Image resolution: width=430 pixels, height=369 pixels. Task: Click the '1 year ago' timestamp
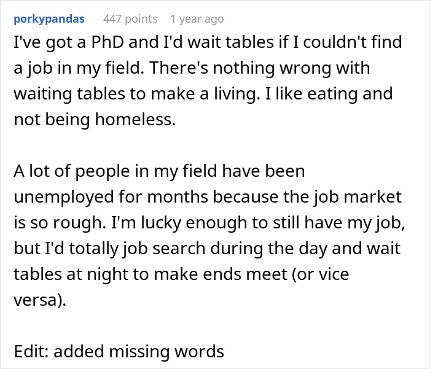[x=197, y=19]
